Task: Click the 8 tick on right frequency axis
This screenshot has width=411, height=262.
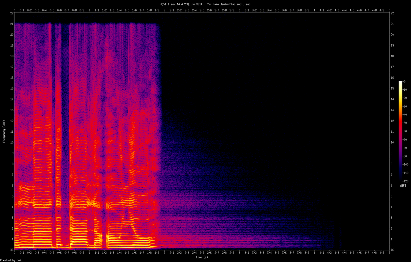Action: tap(392, 164)
